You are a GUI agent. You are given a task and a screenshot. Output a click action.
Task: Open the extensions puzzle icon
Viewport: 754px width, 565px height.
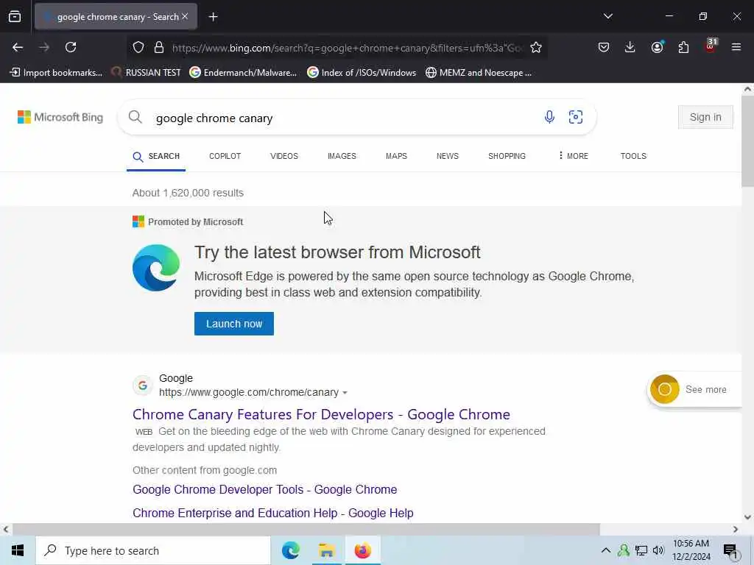pyautogui.click(x=683, y=47)
